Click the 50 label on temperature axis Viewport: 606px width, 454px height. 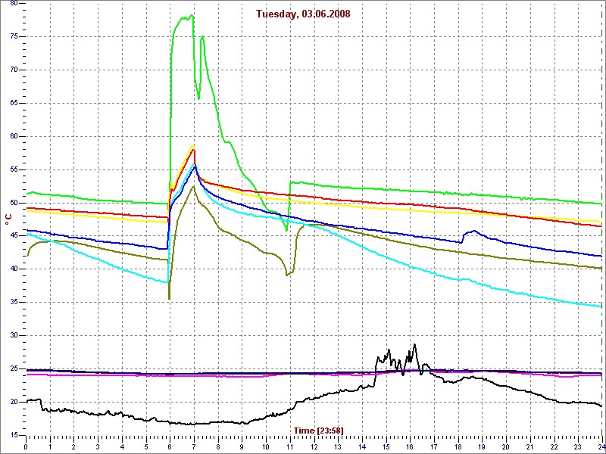[x=14, y=203]
